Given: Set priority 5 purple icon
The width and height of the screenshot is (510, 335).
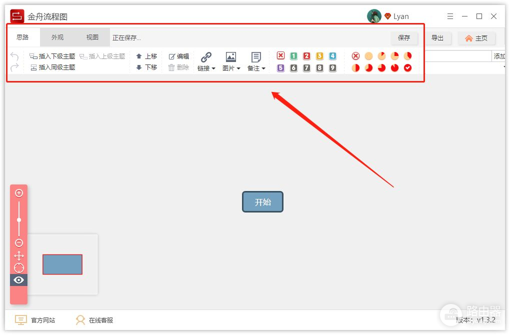Looking at the screenshot, I should click(x=280, y=68).
